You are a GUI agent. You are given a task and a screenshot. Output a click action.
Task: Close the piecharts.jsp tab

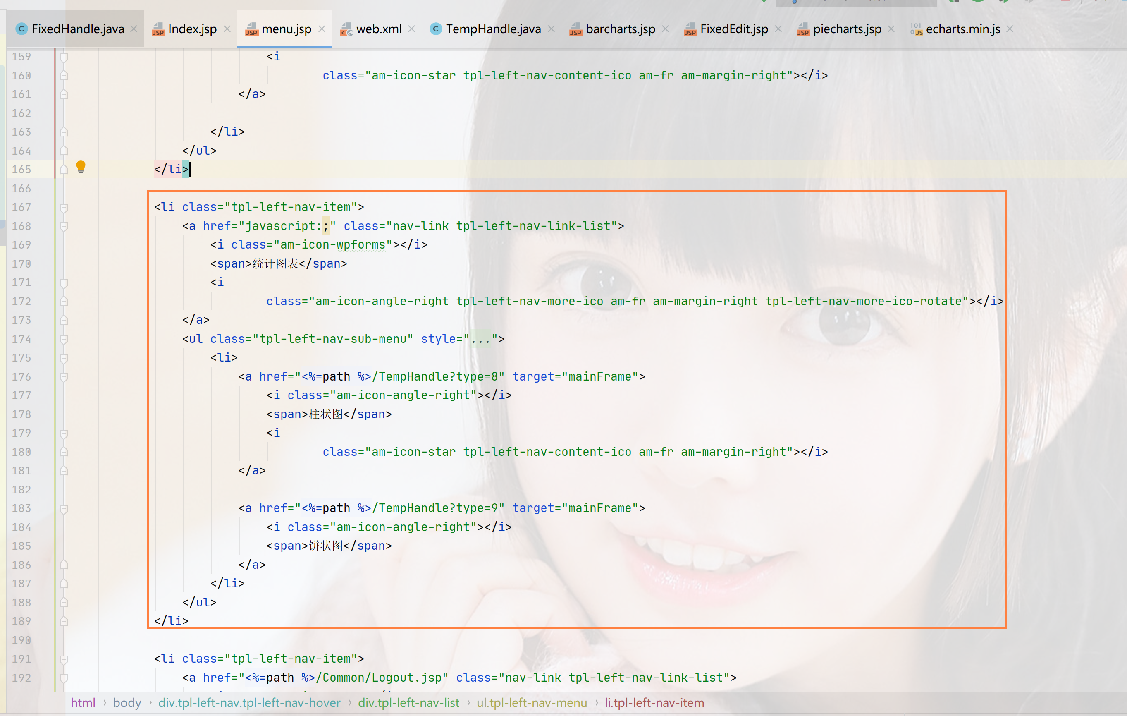point(891,29)
